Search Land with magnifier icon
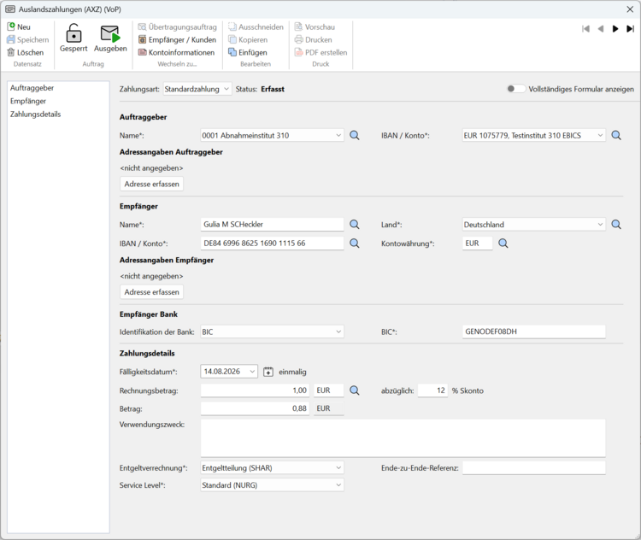 click(616, 225)
